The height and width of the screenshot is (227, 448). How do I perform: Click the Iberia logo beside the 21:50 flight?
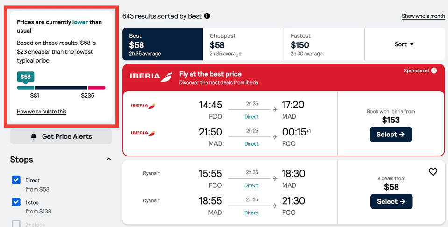click(x=143, y=133)
